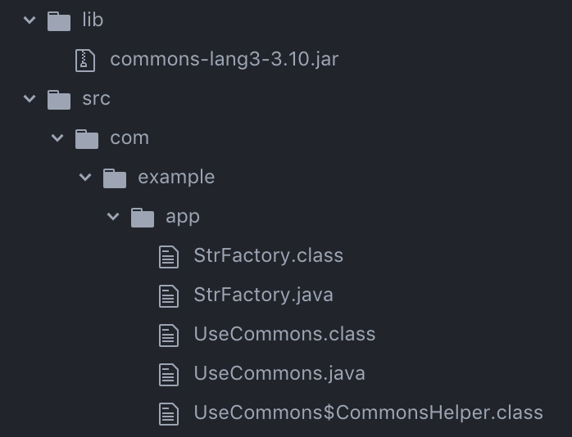
Task: Collapse the app folder chevron
Action: (114, 217)
